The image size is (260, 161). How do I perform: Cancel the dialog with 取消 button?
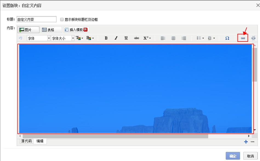[x=250, y=156]
